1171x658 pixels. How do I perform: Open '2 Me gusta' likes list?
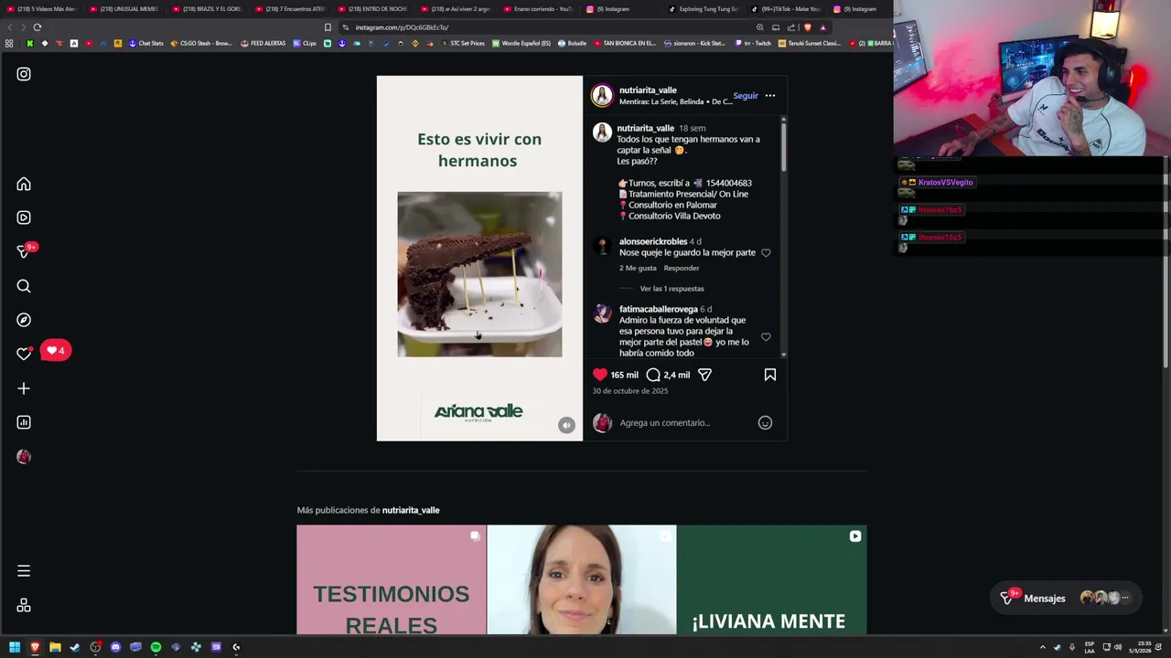click(x=638, y=269)
